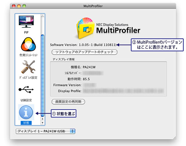
Task: Click the ディスプレイ情報 group heading
Action: coord(64,59)
